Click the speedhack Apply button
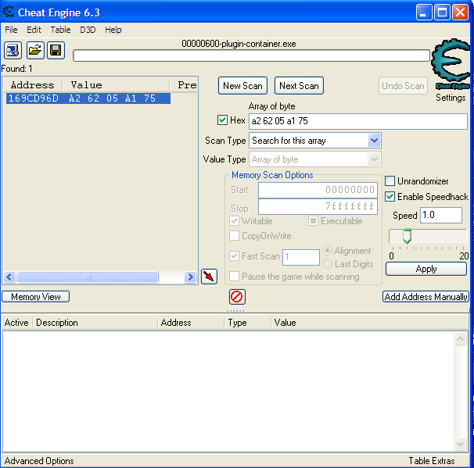Screen dimensions: 474x468 pyautogui.click(x=426, y=269)
